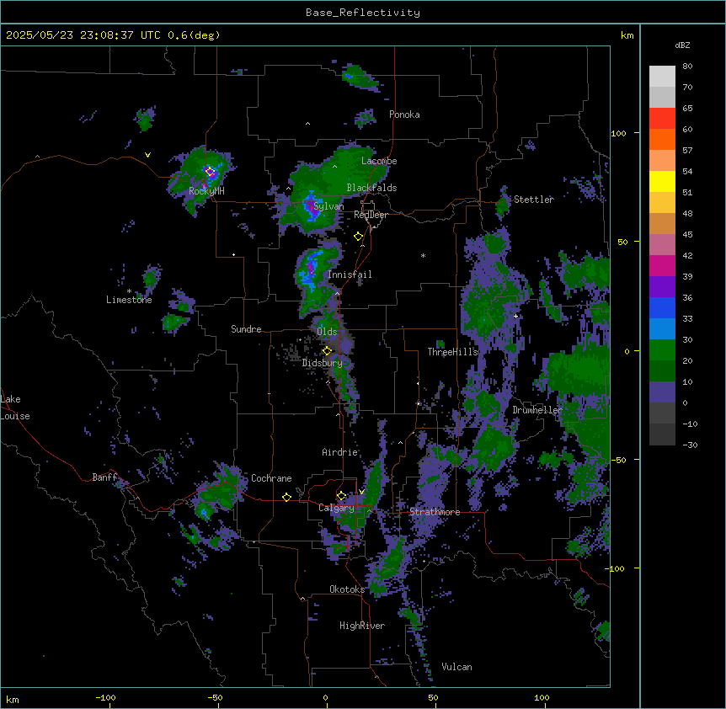Viewport: 726px width, 709px height.
Task: Click the Airdrie label
Action: [x=340, y=452]
